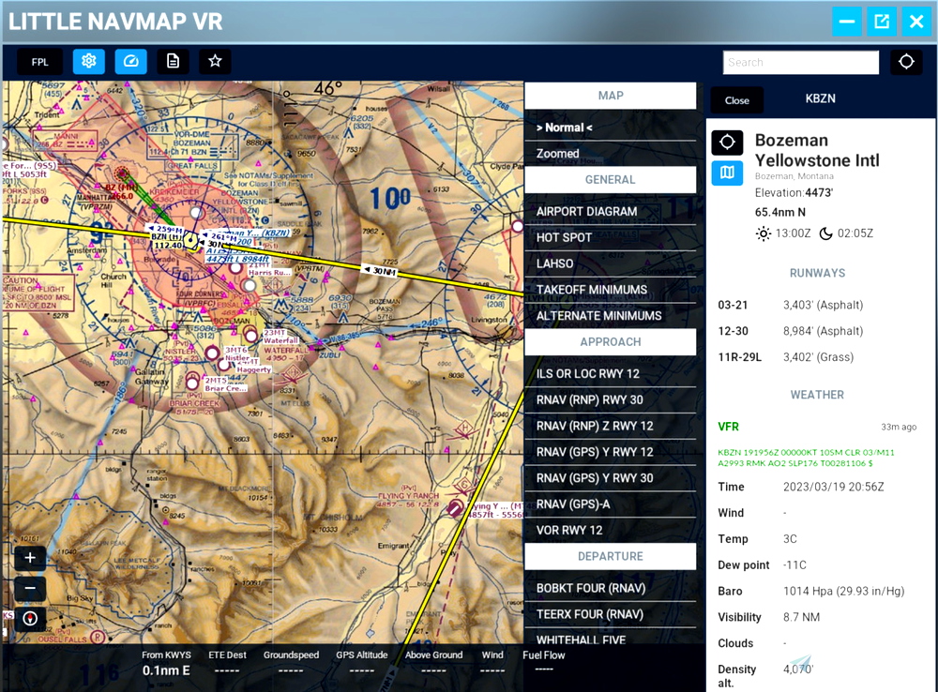Open the favorites star icon
Image resolution: width=938 pixels, height=692 pixels.
pos(215,61)
